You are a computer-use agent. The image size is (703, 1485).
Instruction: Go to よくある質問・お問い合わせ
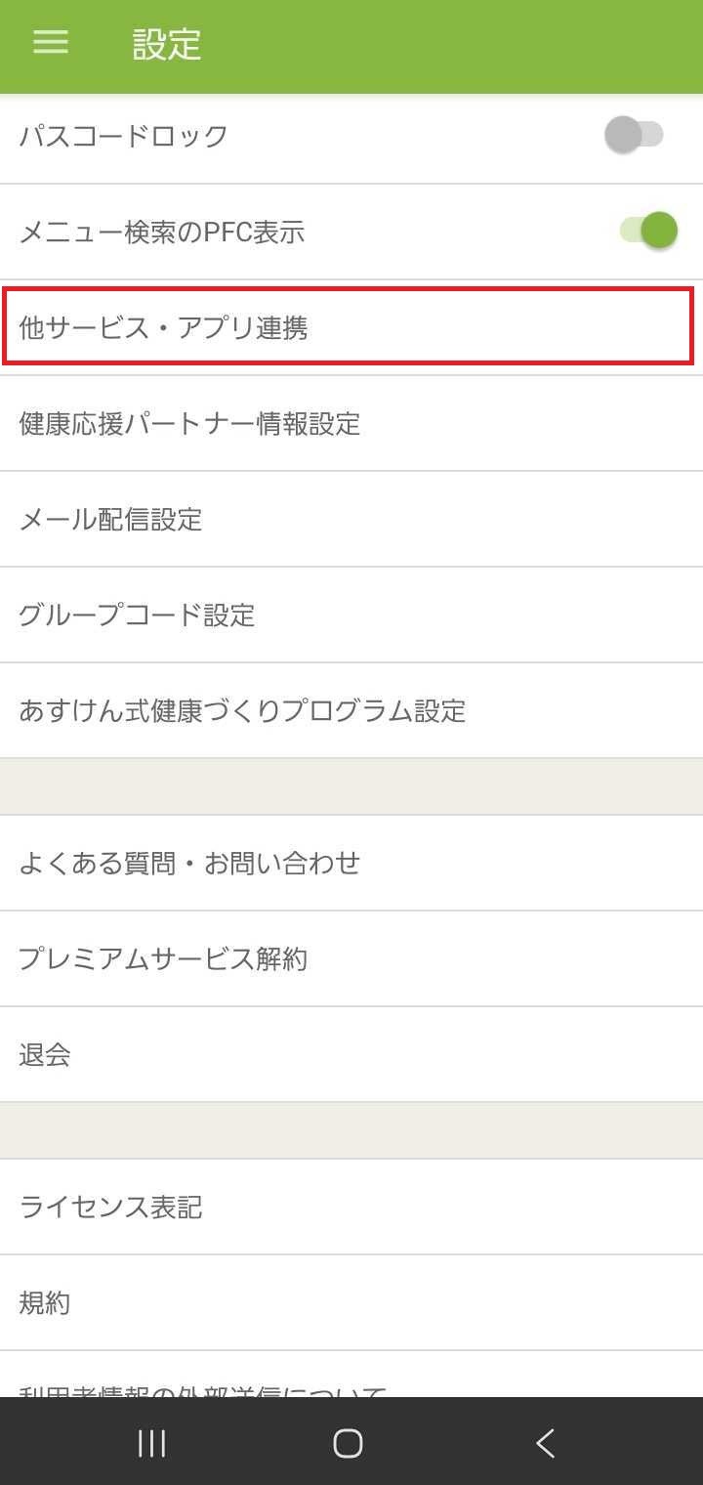[x=351, y=863]
